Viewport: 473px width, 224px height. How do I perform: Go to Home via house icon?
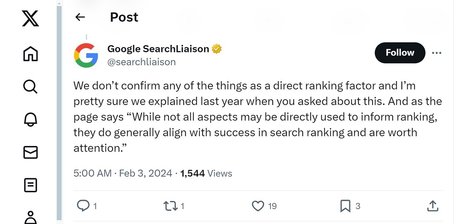click(30, 54)
